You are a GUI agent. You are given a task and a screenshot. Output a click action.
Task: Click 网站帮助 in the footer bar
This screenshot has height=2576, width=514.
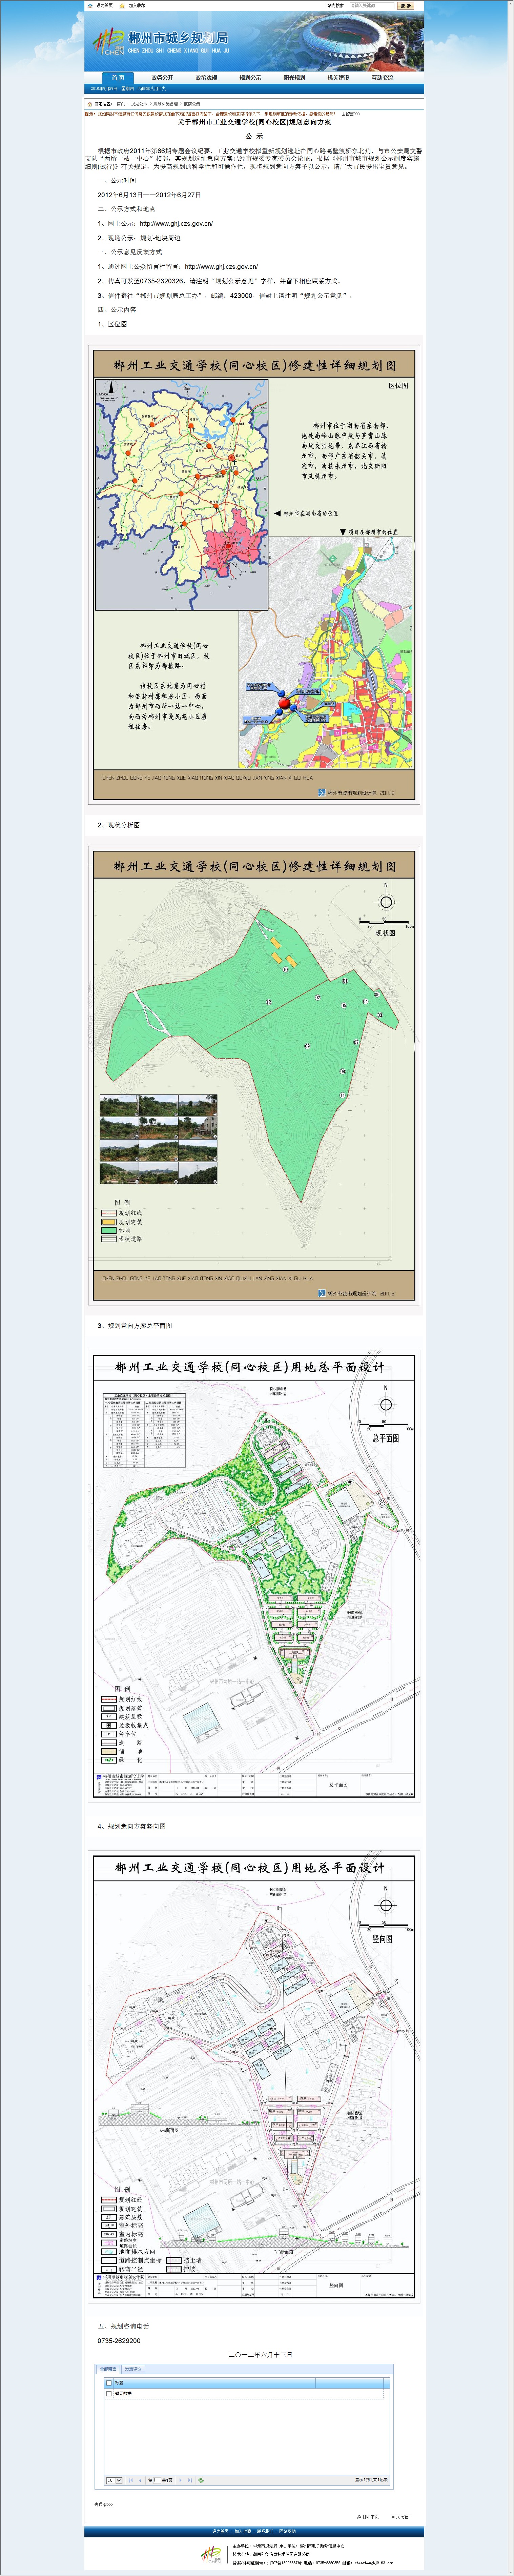click(287, 2532)
